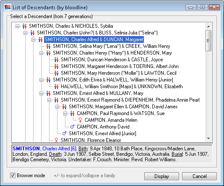Click female icon beside SMITHSON, Florence Eleanor
224x186 pixels.
(x=57, y=140)
